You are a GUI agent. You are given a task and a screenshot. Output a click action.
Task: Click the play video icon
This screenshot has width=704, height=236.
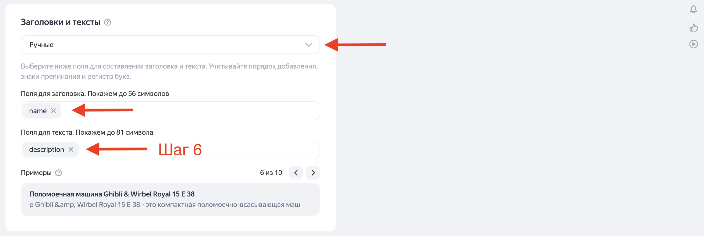pyautogui.click(x=693, y=44)
